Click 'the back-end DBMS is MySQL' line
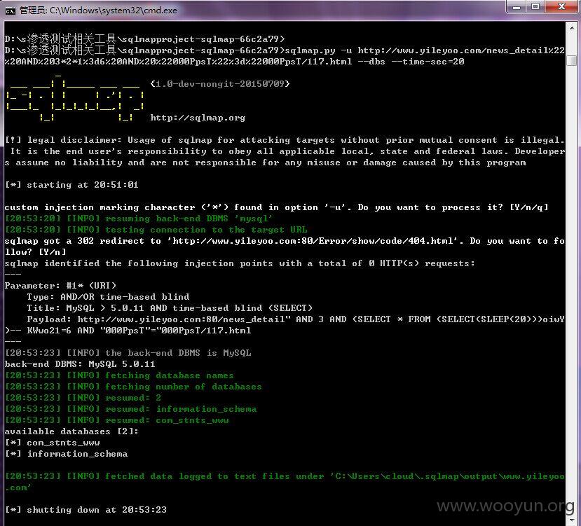Viewport: 581px width, 526px height. 128,352
